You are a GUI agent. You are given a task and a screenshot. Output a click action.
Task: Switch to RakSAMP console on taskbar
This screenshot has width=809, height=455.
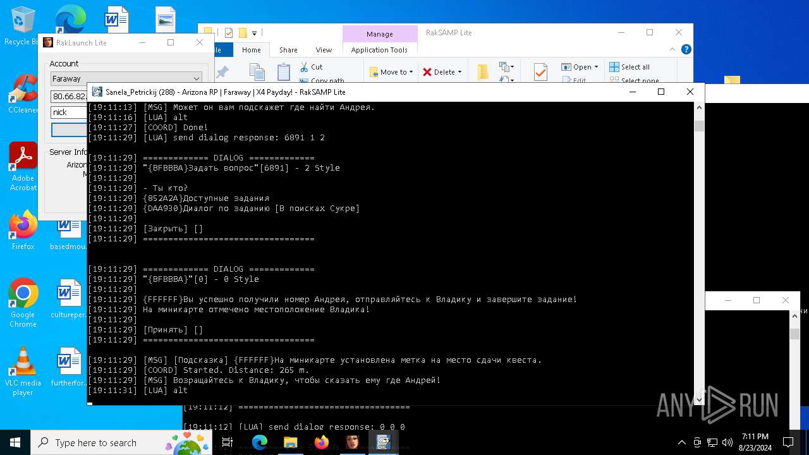[x=383, y=442]
